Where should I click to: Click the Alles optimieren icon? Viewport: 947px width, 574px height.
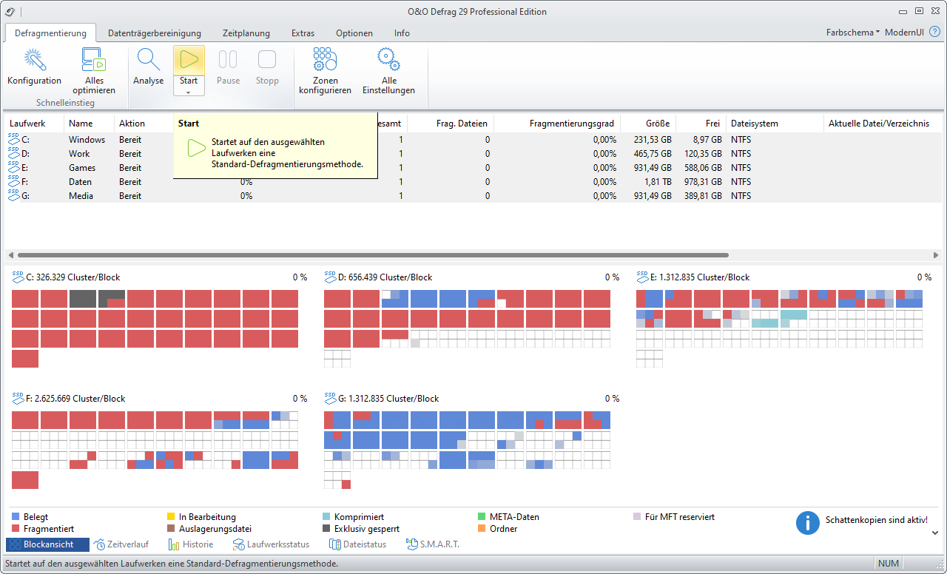click(94, 60)
